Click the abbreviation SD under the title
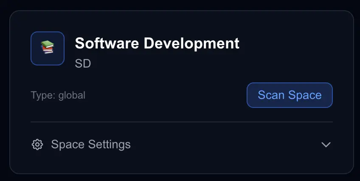 click(x=83, y=64)
